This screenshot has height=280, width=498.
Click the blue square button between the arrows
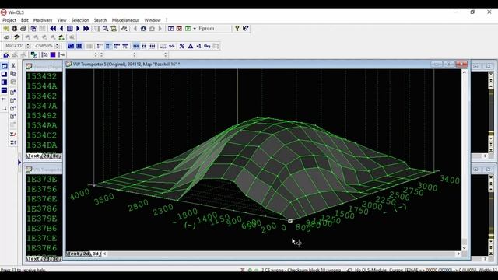point(70,29)
